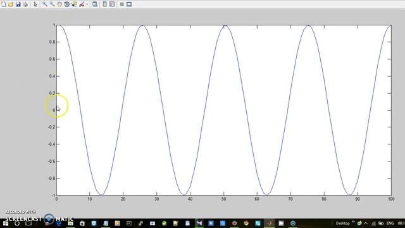Open the network status tray icon
The height and width of the screenshot is (228, 405).
click(373, 224)
